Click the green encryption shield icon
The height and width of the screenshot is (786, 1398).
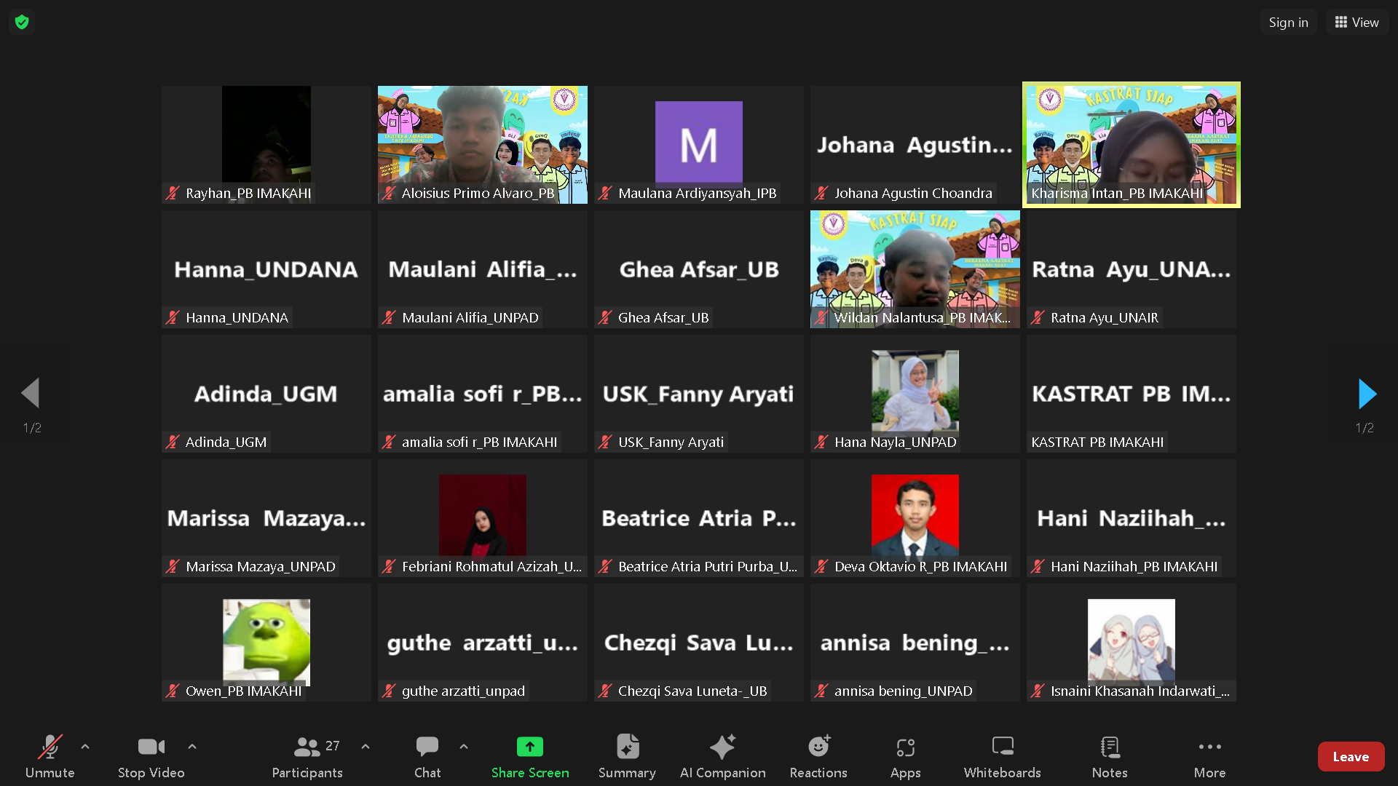pos(22,22)
